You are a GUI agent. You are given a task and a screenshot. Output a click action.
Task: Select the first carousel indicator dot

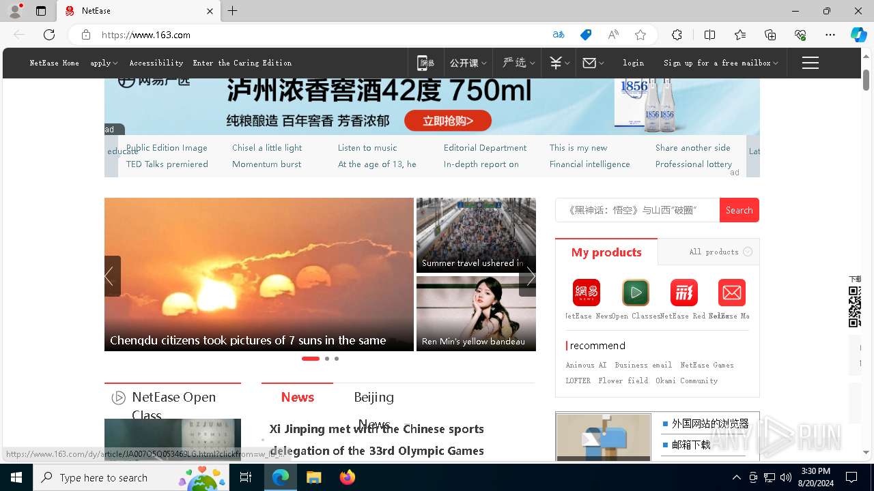311,358
